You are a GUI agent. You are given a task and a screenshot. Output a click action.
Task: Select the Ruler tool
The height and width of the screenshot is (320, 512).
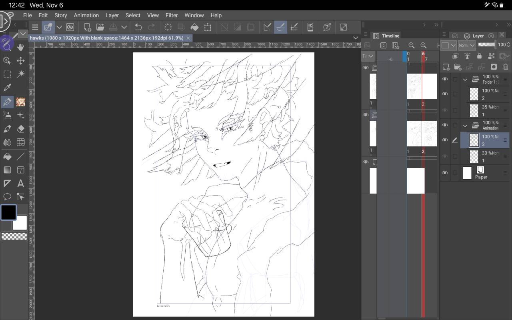(x=7, y=184)
